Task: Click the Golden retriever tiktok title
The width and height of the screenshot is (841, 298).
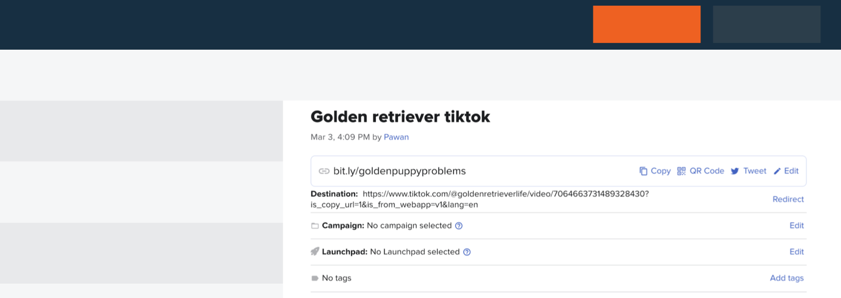Action: [x=400, y=117]
